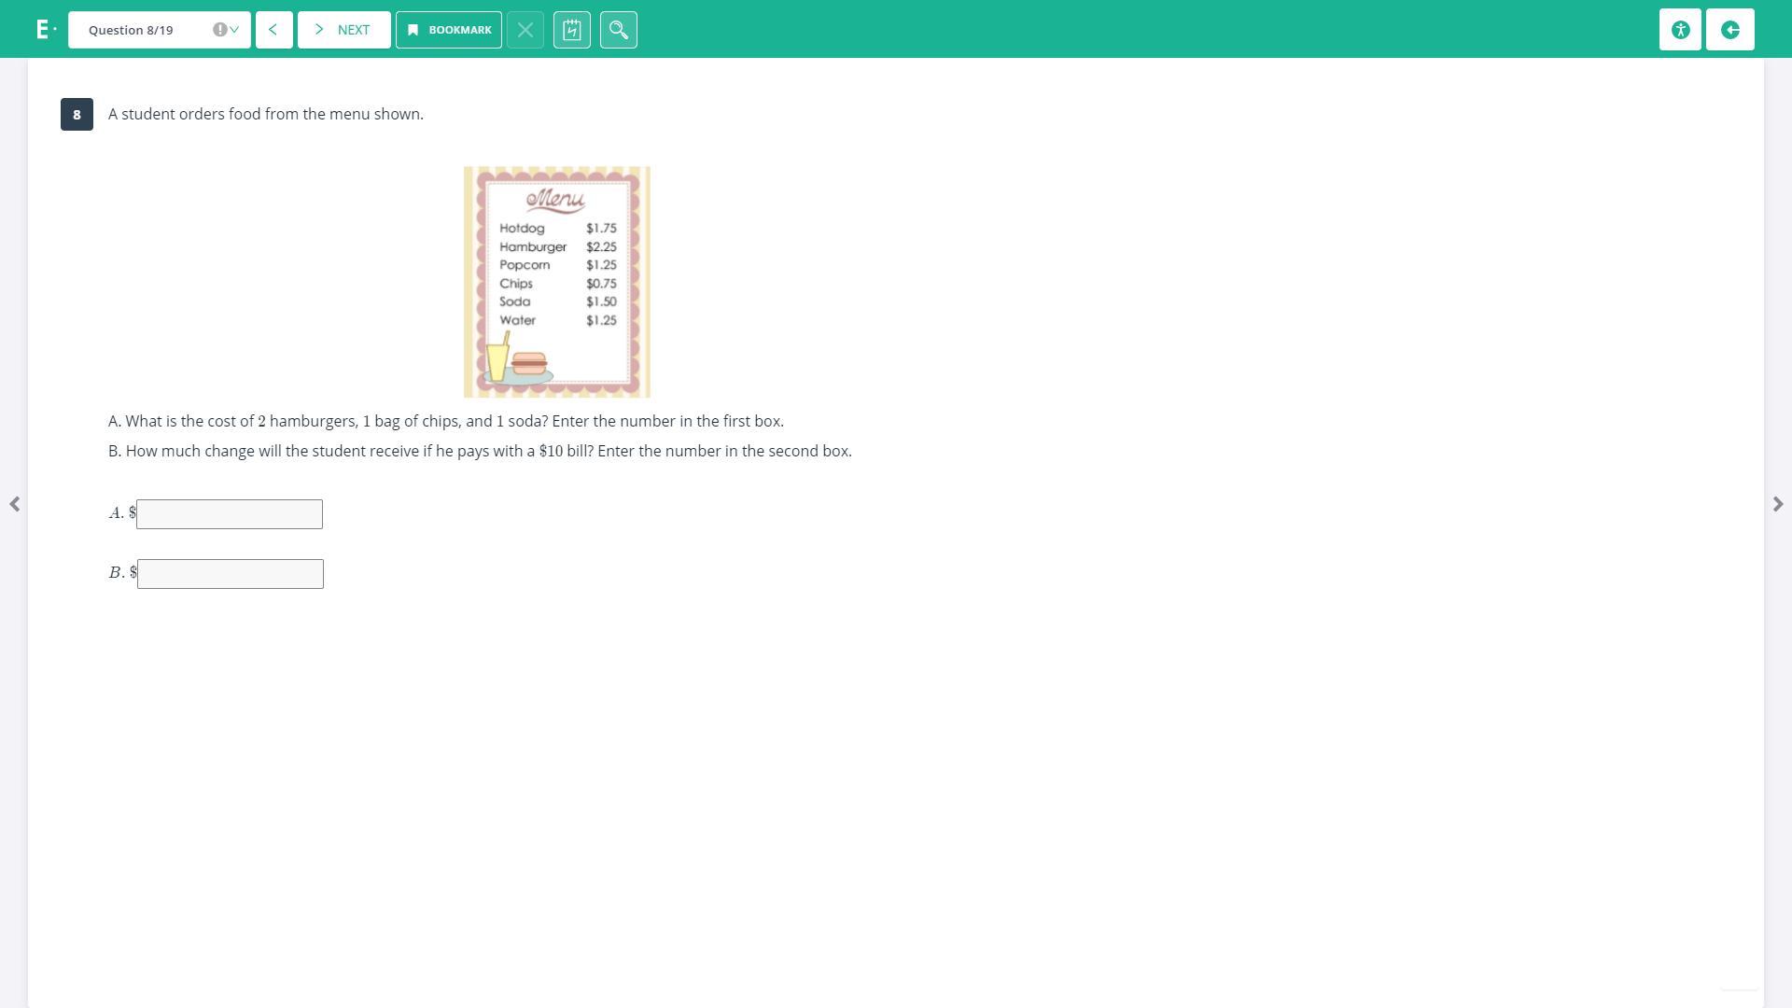Click the E logo icon
The image size is (1792, 1008).
[44, 30]
